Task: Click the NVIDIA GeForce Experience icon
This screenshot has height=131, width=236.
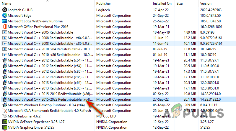Action: point(5,122)
